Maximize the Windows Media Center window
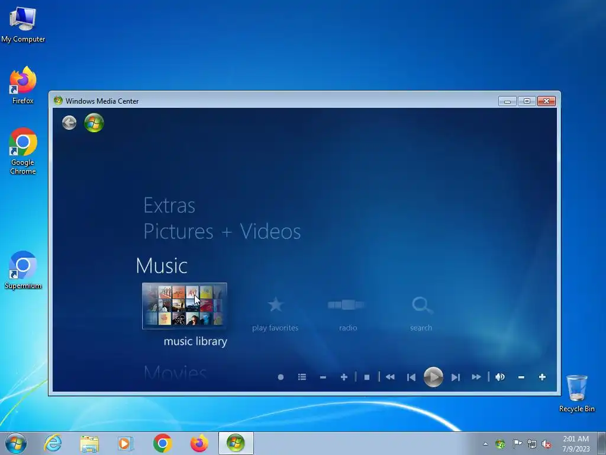Image resolution: width=606 pixels, height=455 pixels. coord(527,101)
